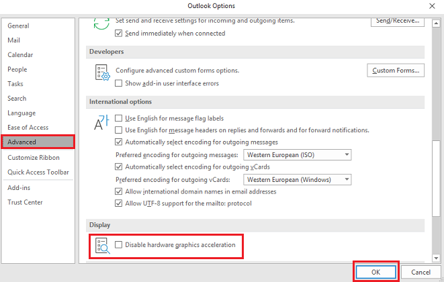Open the Add-ins category

(x=38, y=188)
